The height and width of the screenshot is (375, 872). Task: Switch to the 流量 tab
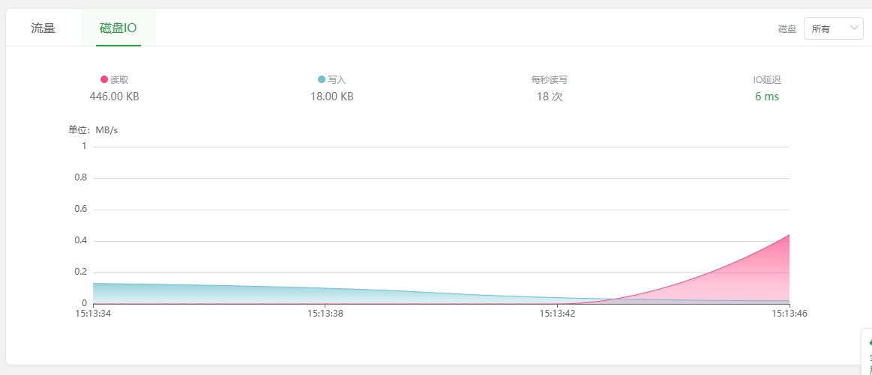click(43, 28)
